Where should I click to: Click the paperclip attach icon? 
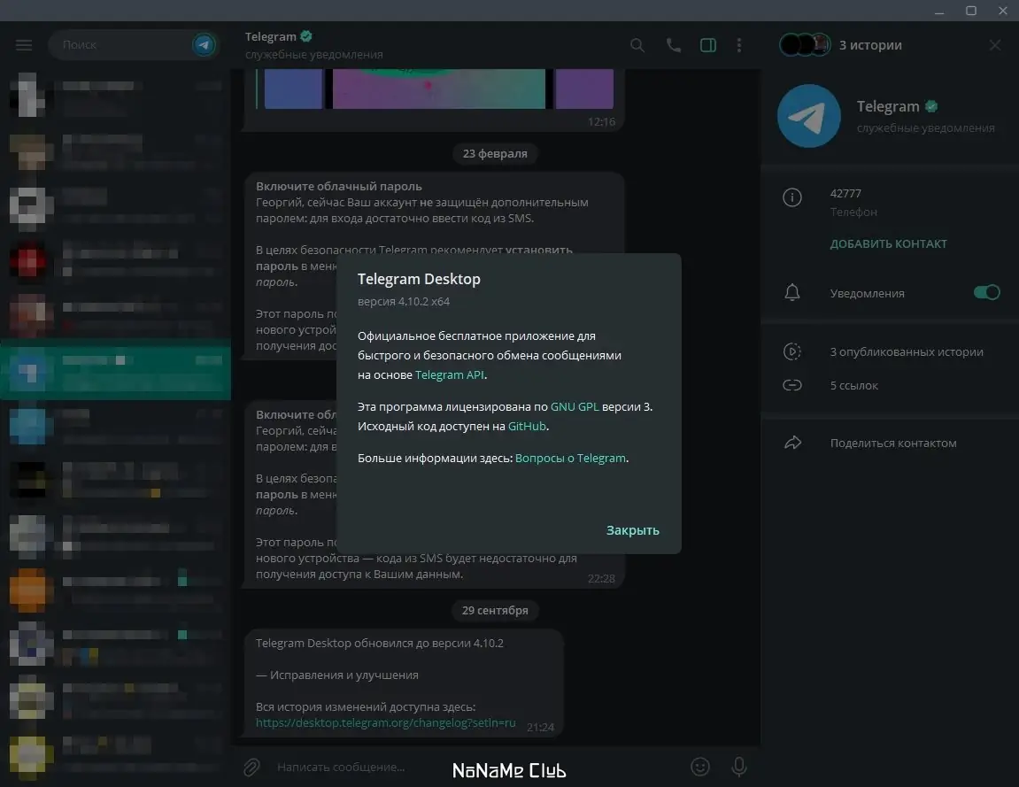[x=252, y=768]
